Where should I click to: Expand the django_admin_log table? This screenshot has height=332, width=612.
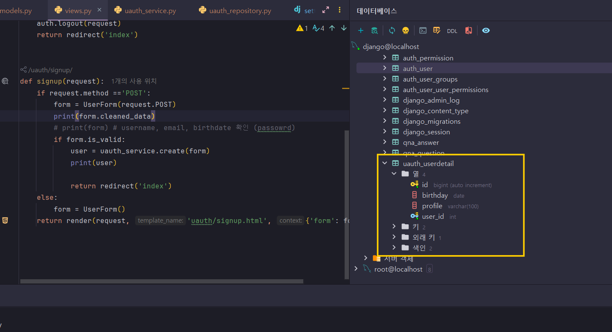pyautogui.click(x=384, y=100)
